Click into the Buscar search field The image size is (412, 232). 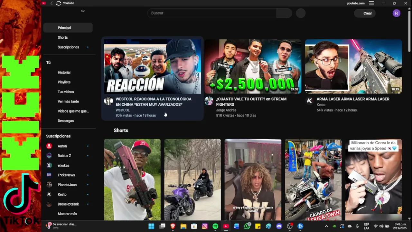pos(212,13)
